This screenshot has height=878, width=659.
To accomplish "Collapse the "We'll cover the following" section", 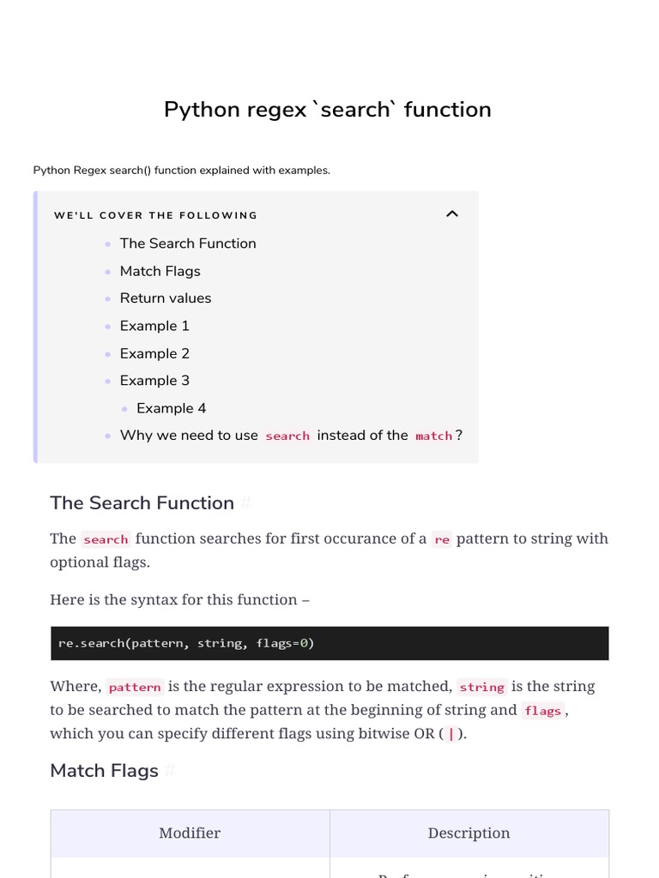I will click(452, 214).
